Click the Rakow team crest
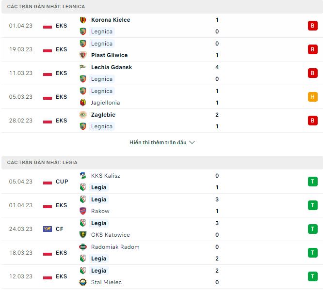This screenshot has width=323, height=290. point(83,211)
